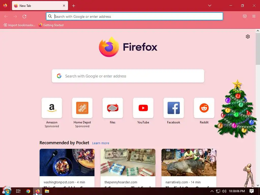Expand the list all tabs chevron
Viewport: 260px width, 195px height.
209,6
